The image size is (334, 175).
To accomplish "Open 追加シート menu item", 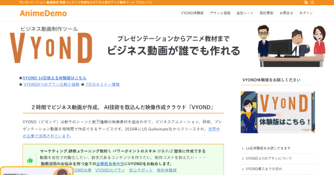I will coord(245,13).
